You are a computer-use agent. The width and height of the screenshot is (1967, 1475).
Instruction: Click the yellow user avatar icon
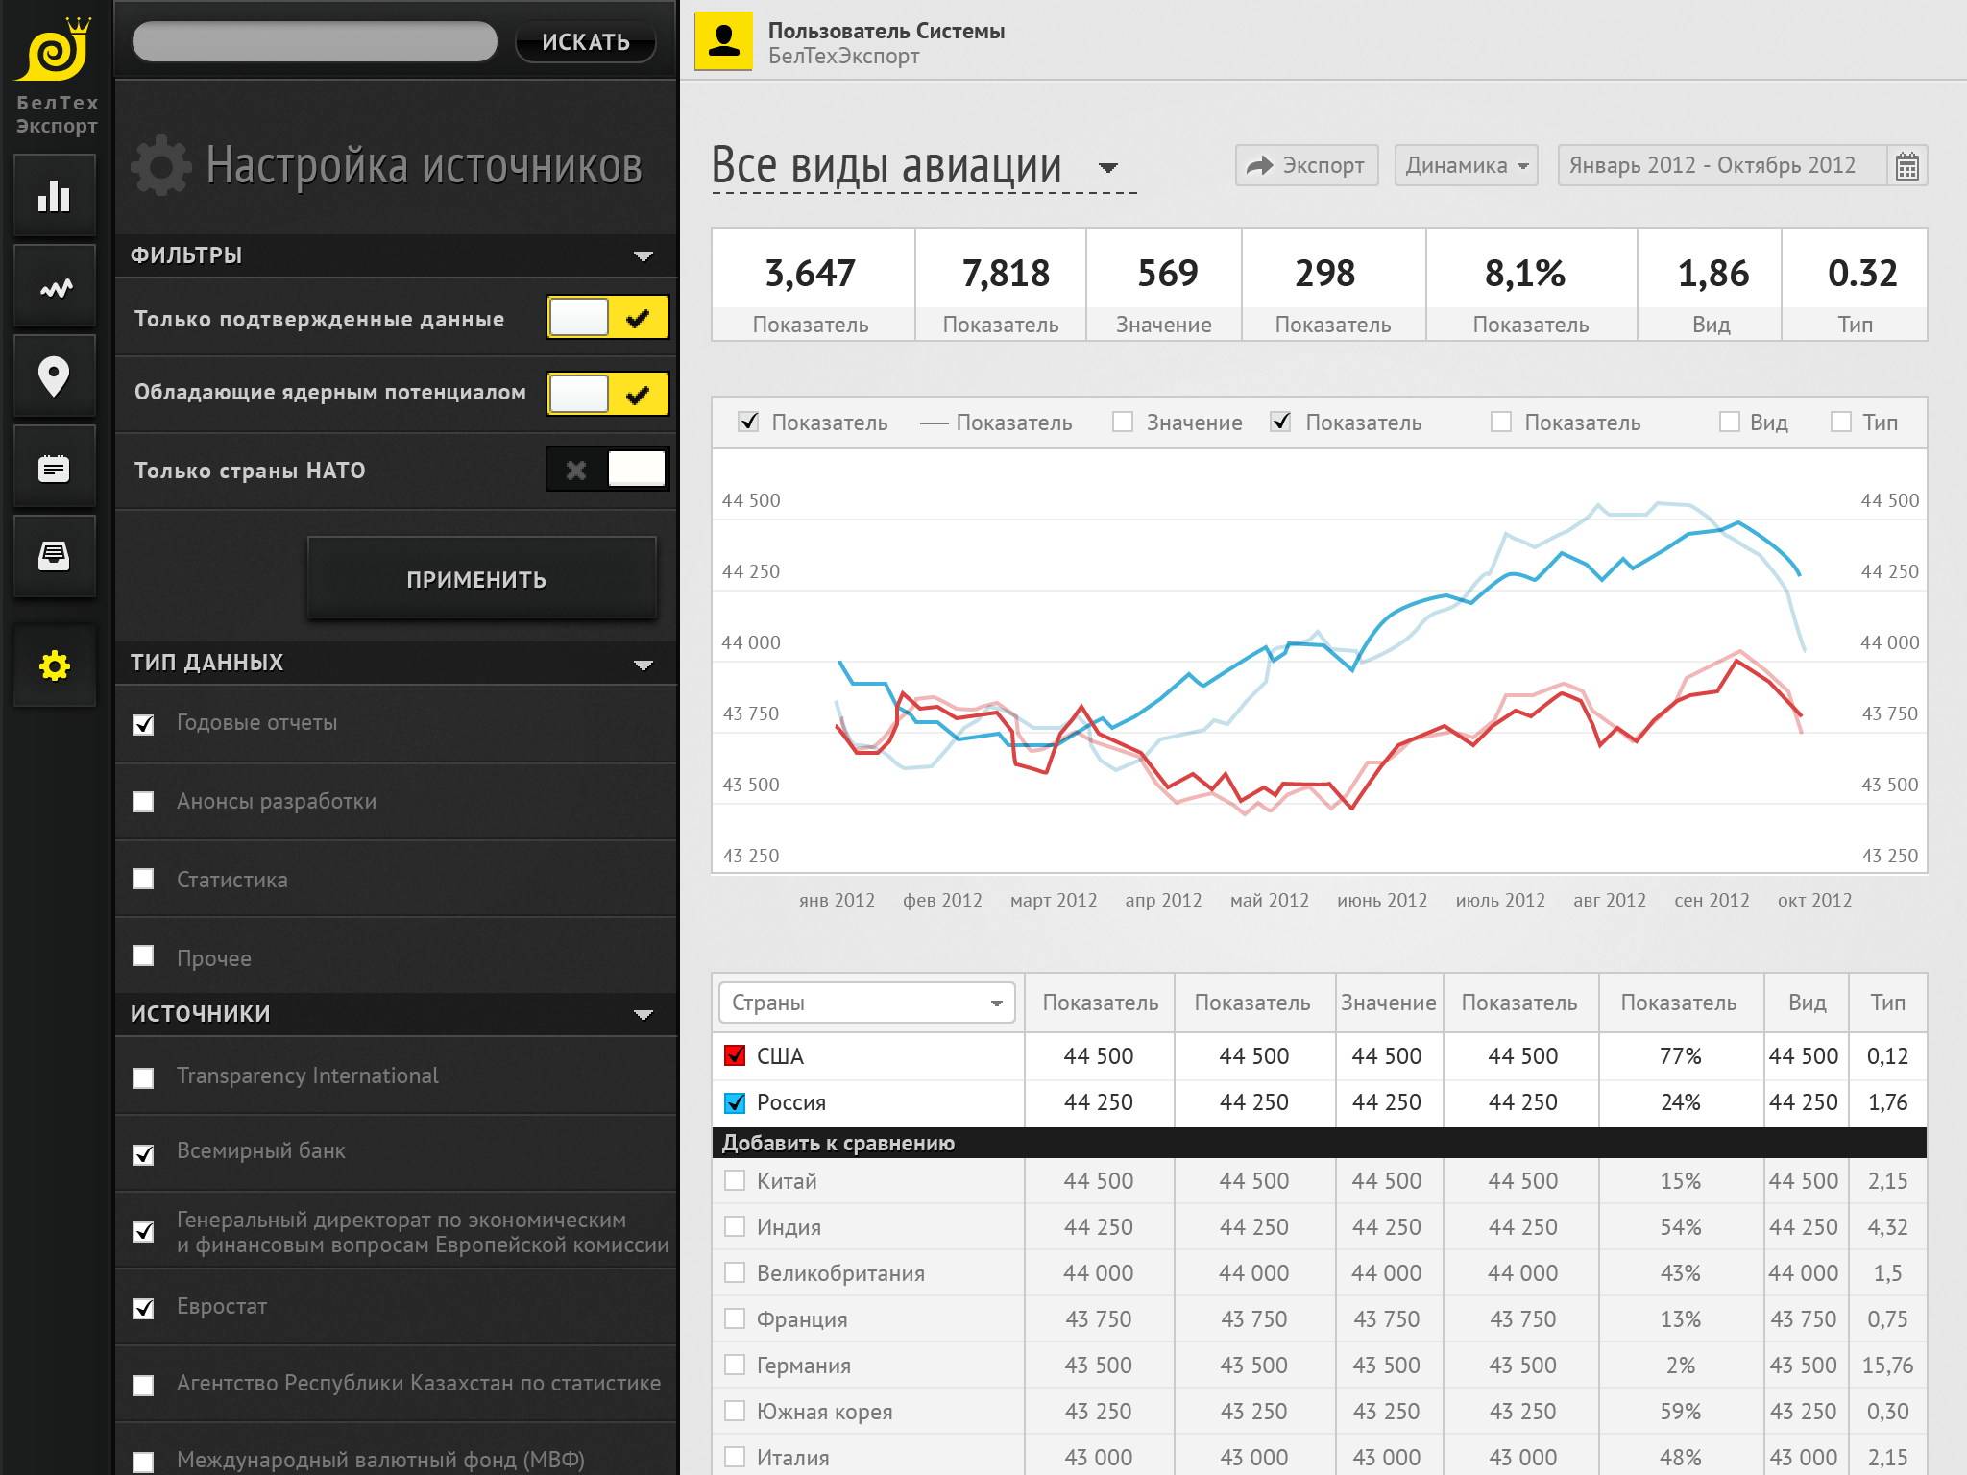pos(724,41)
